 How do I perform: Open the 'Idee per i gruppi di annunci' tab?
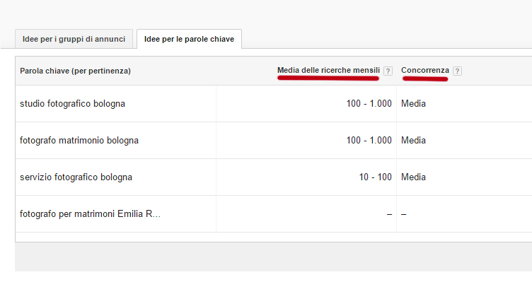coord(74,39)
